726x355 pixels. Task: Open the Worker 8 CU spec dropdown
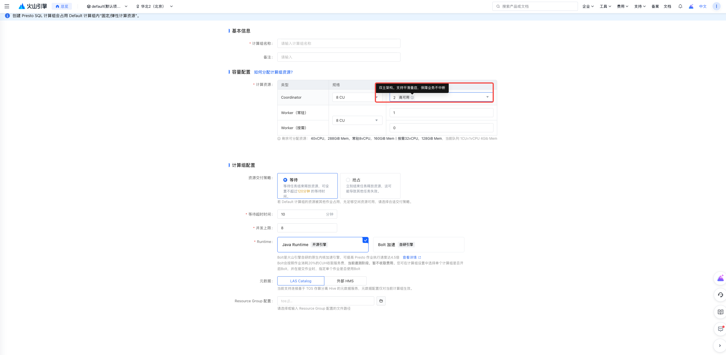pyautogui.click(x=357, y=120)
